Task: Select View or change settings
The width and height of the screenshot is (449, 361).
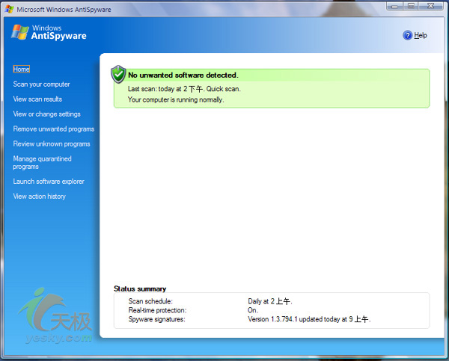Action: [46, 114]
